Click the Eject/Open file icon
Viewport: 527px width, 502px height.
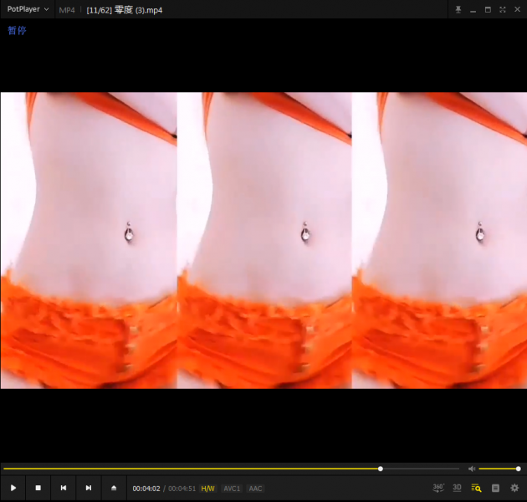[114, 488]
